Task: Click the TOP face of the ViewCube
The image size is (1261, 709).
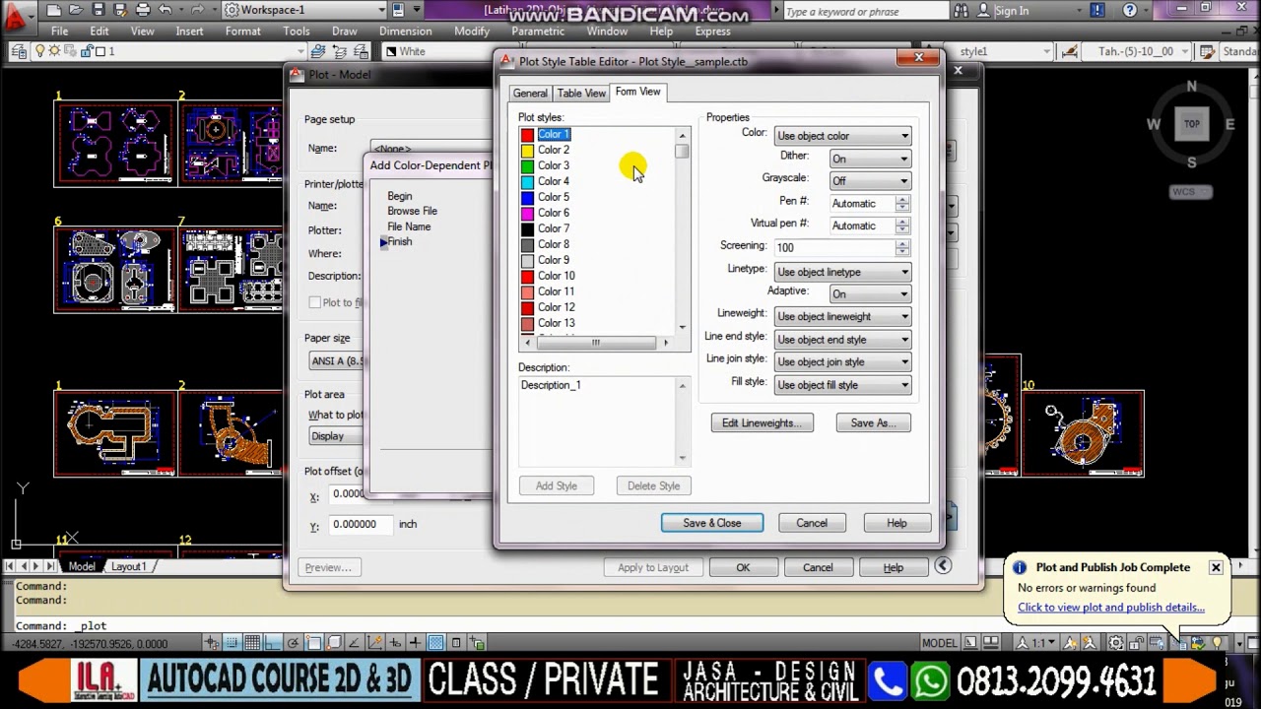Action: coord(1192,124)
